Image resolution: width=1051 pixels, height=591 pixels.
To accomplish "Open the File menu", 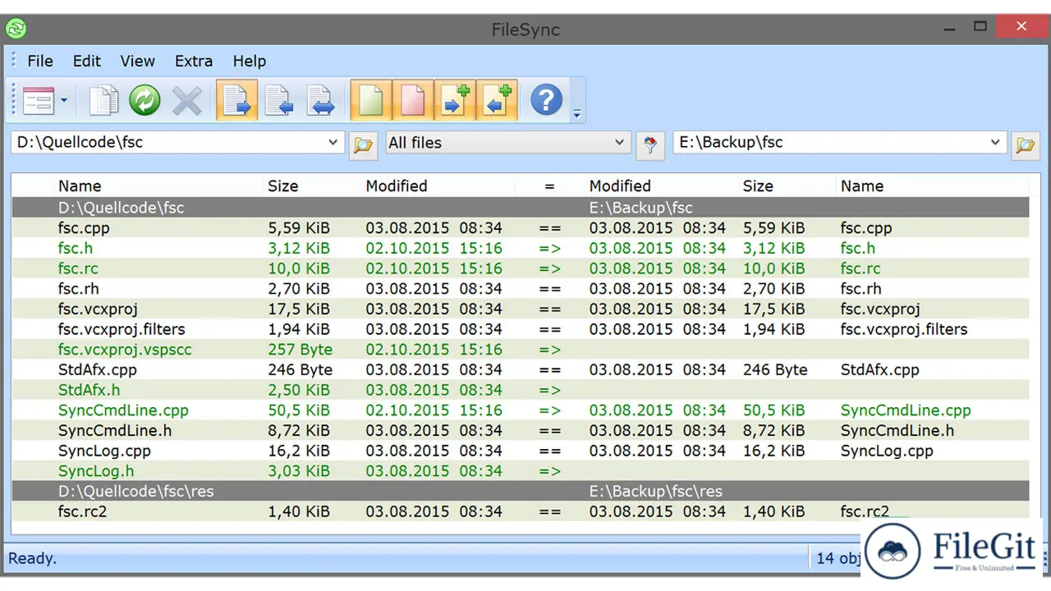I will [39, 61].
